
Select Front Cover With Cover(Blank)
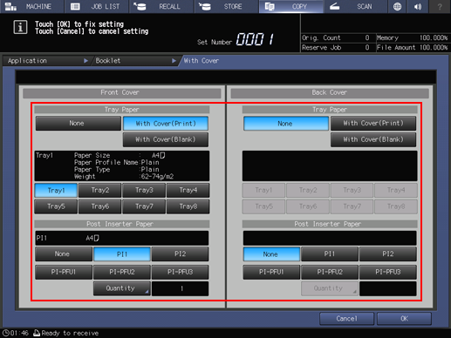[166, 139]
